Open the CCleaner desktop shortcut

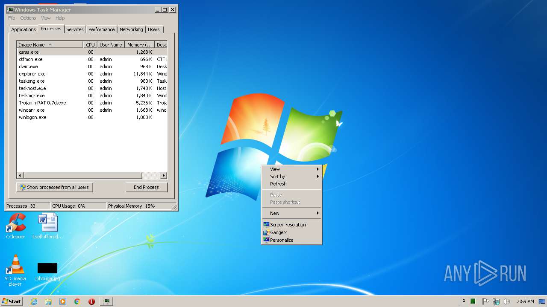click(15, 226)
